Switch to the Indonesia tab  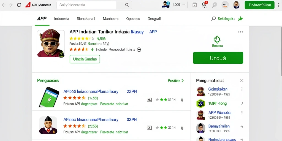point(61,19)
